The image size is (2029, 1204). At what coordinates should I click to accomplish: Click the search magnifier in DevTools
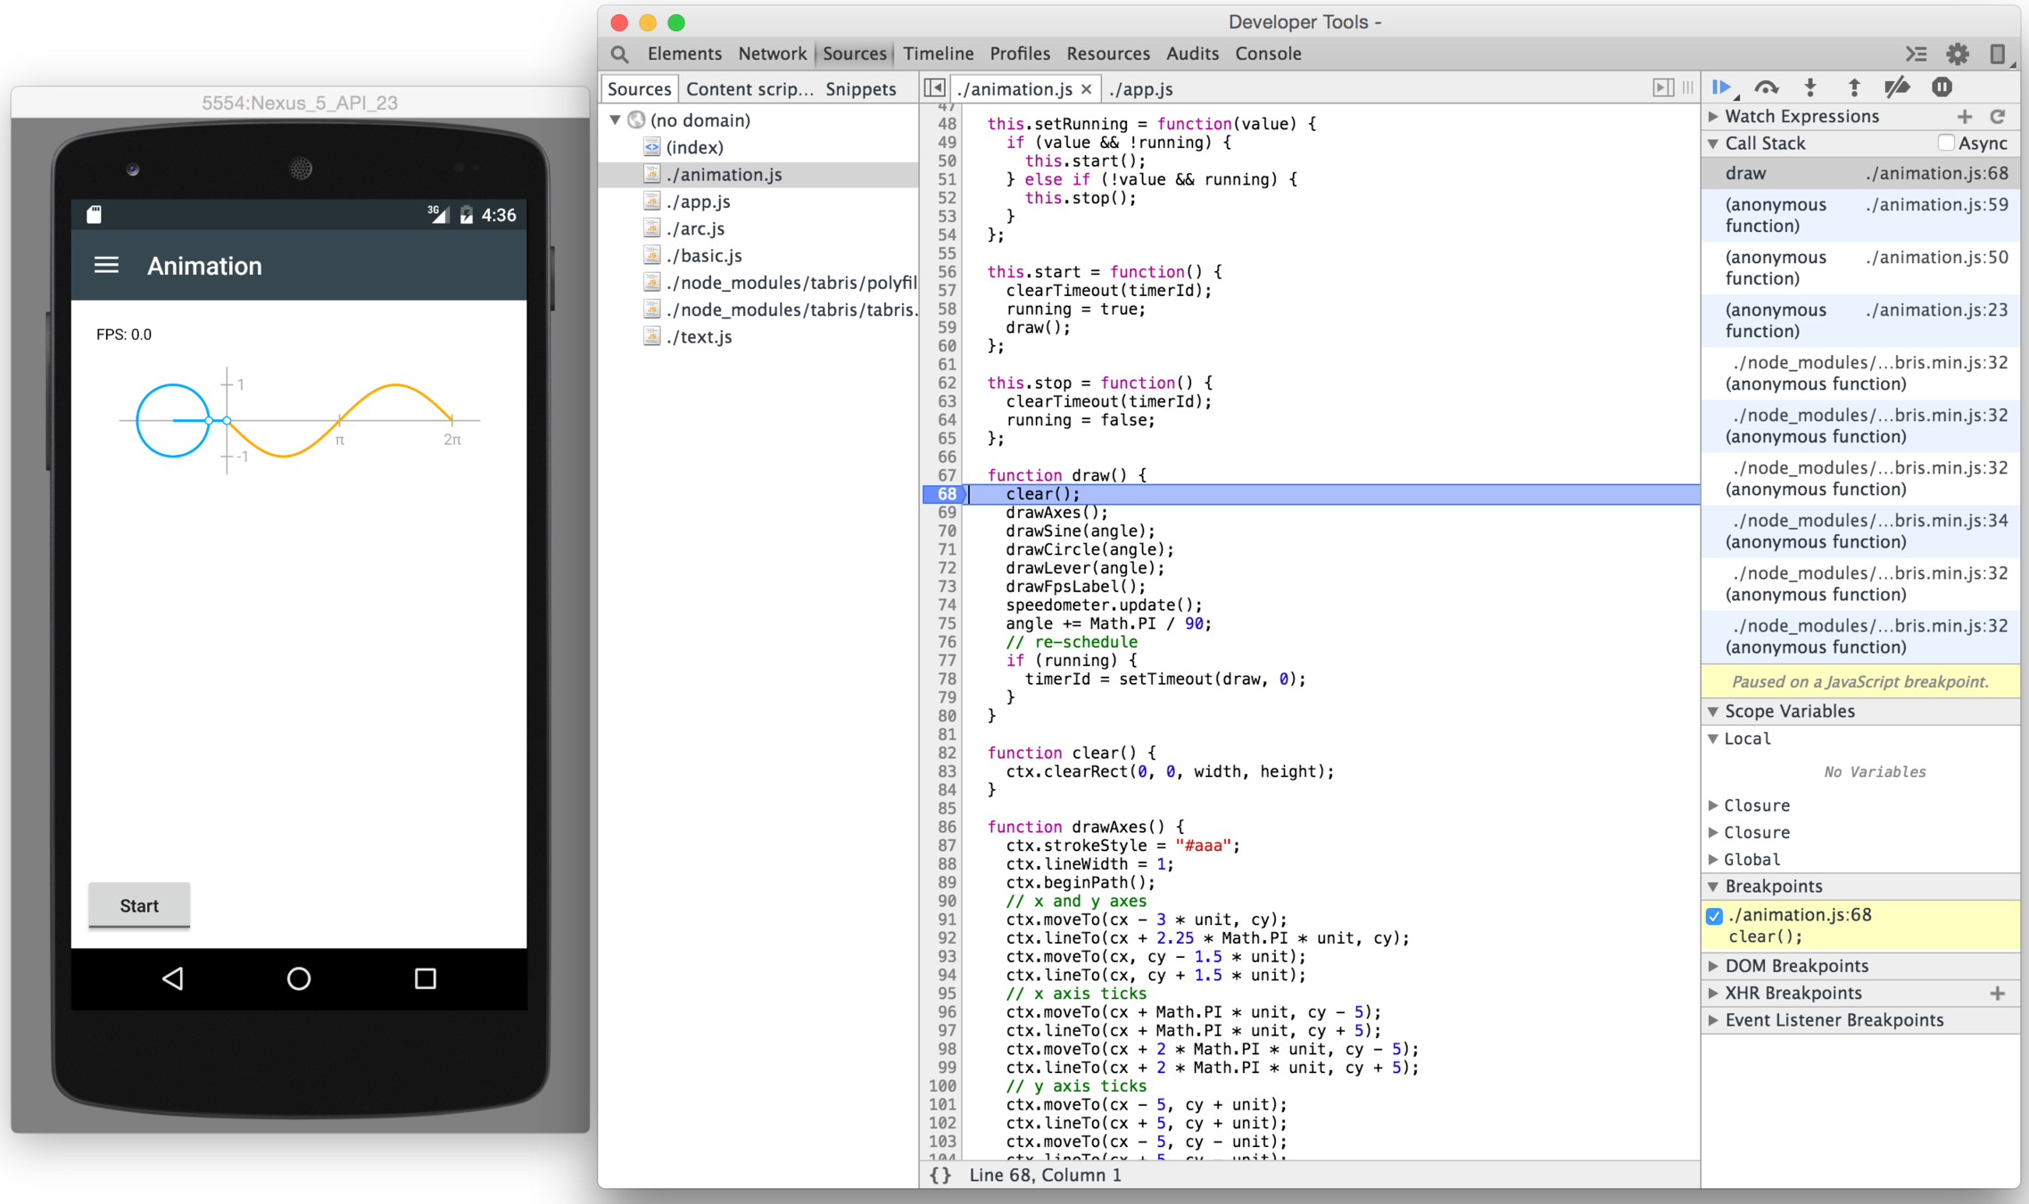(x=619, y=54)
